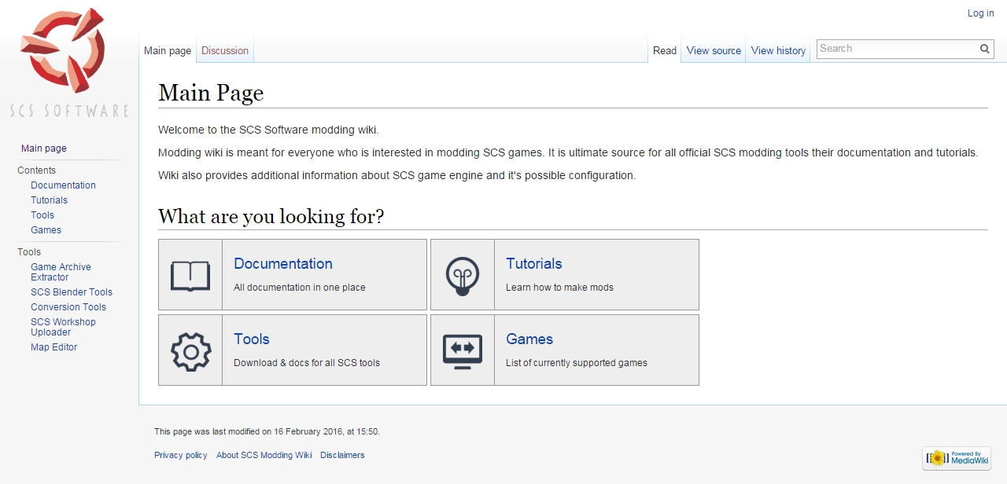The height and width of the screenshot is (484, 1007).
Task: Go to SCS Blender Tools page
Action: pyautogui.click(x=72, y=292)
